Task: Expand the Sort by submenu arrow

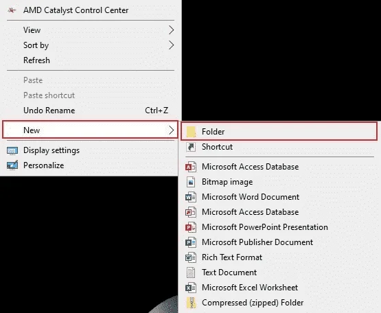Action: (172, 45)
